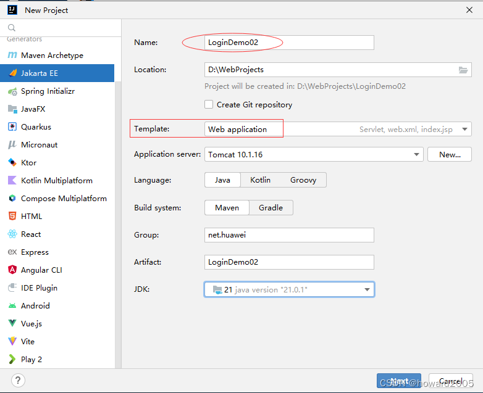This screenshot has width=483, height=393.
Task: Select Vue.js generator entry
Action: click(57, 323)
